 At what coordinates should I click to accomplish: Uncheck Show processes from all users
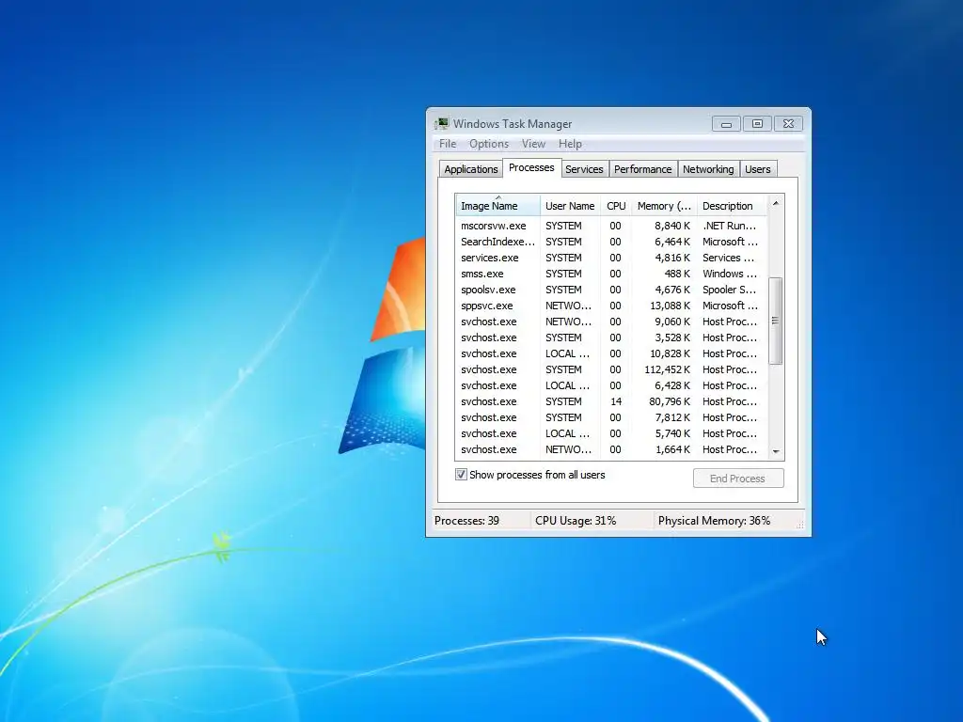461,475
